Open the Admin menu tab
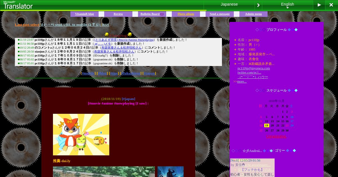The height and width of the screenshot is (177, 338). point(253,14)
